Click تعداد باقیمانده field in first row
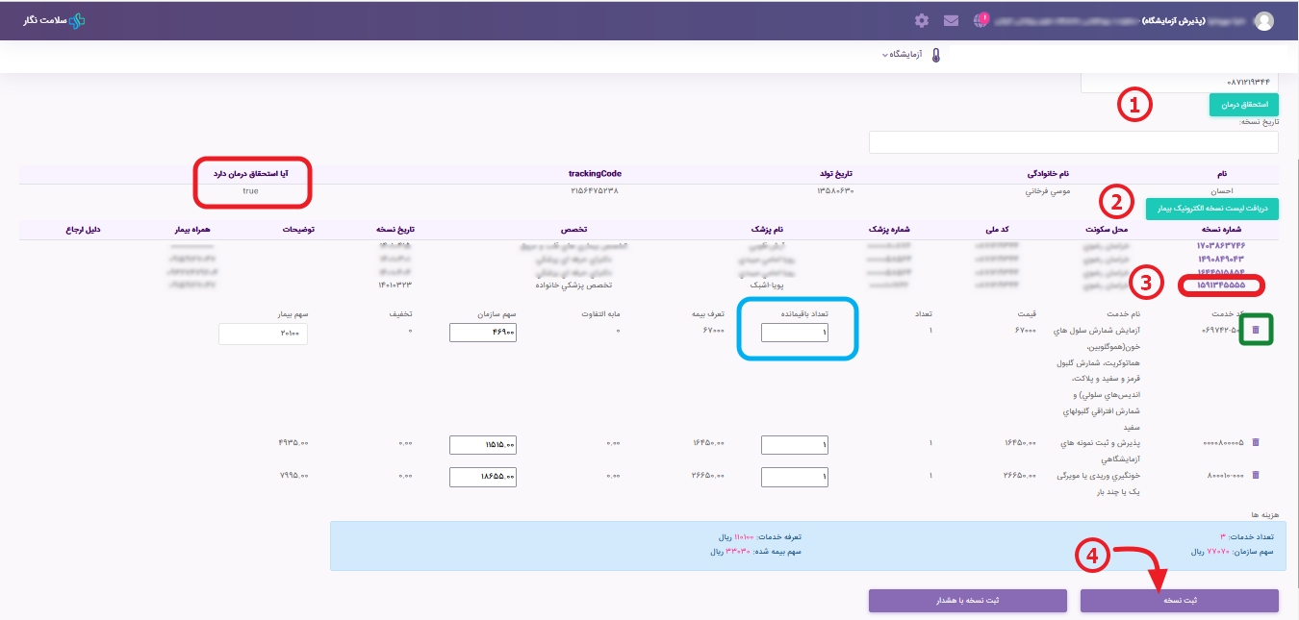The image size is (1299, 620). point(794,333)
